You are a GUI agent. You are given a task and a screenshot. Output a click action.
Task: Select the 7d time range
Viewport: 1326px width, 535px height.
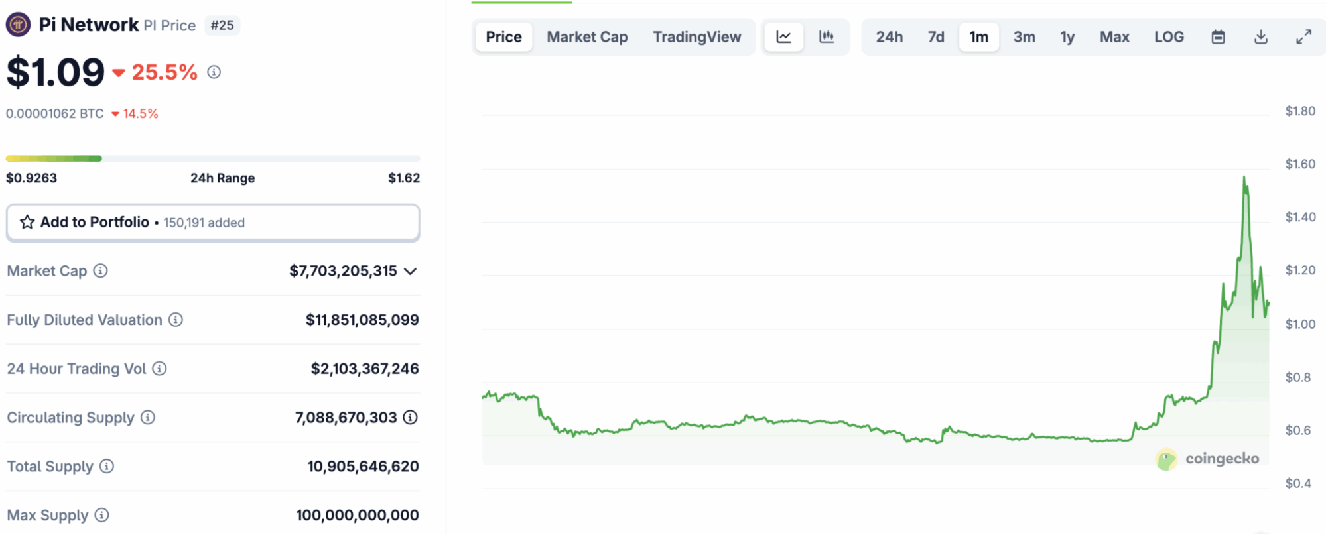[x=936, y=37]
